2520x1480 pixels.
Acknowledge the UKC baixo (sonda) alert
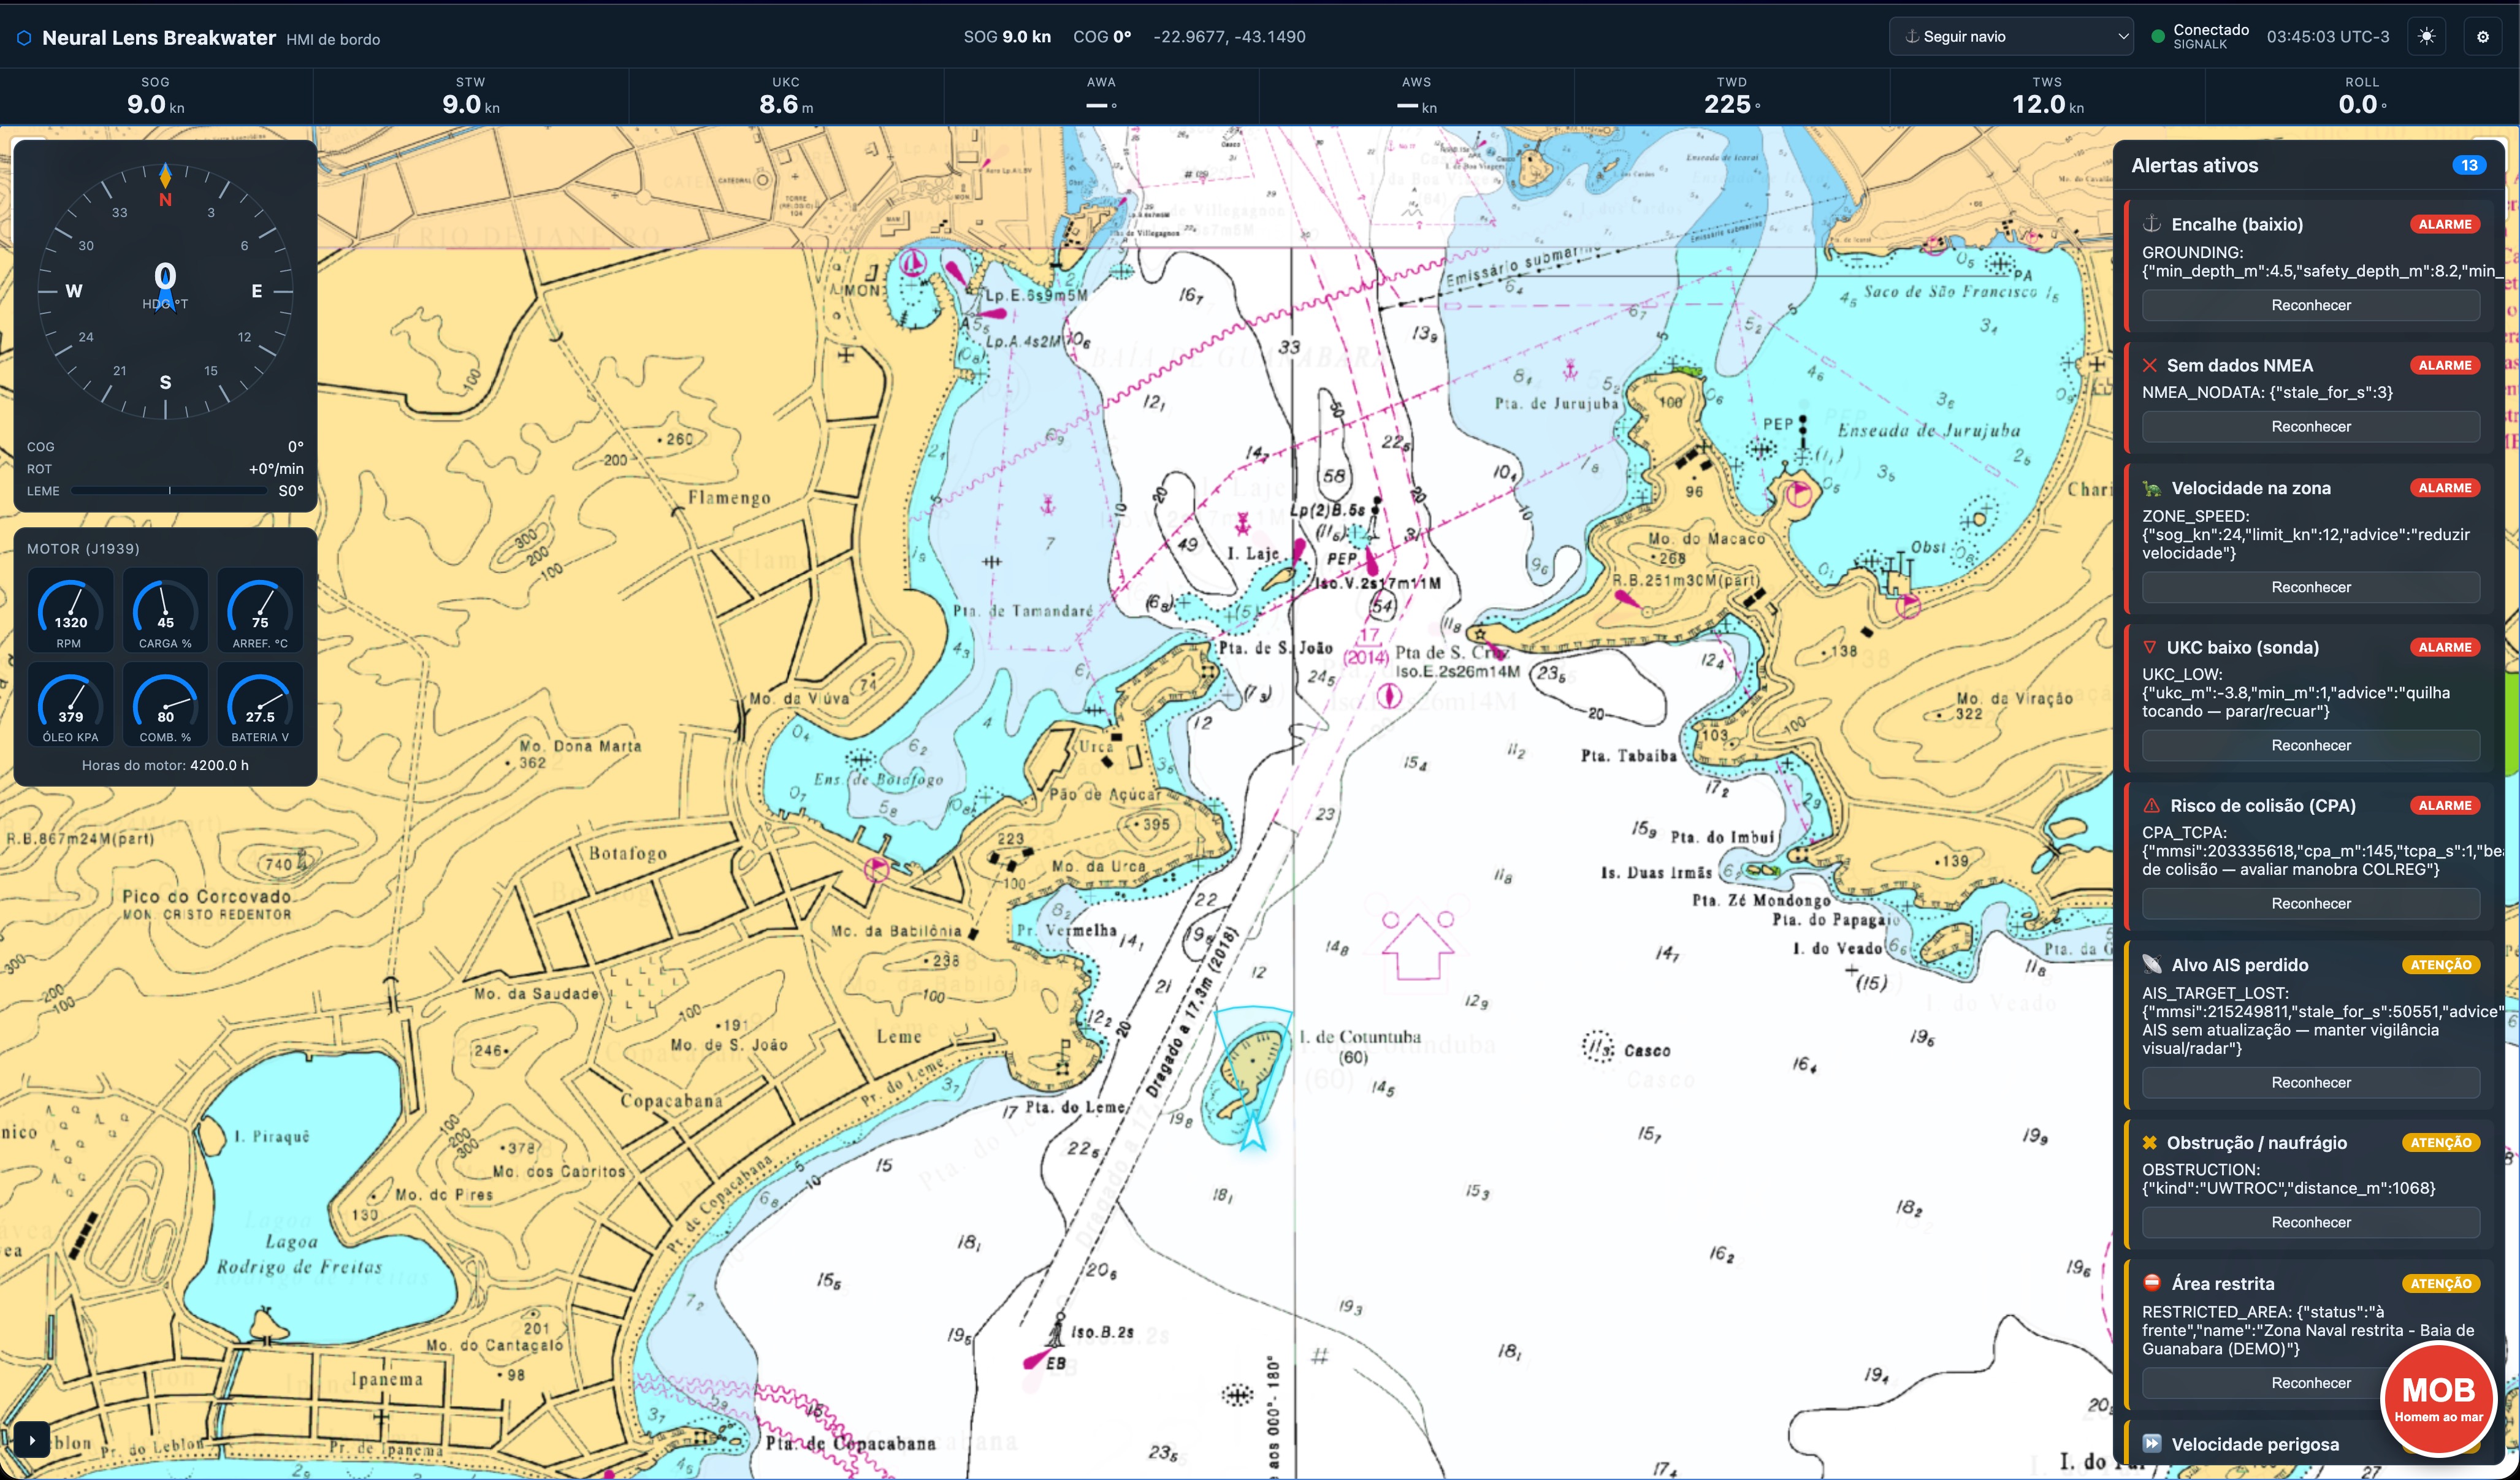(x=2310, y=745)
